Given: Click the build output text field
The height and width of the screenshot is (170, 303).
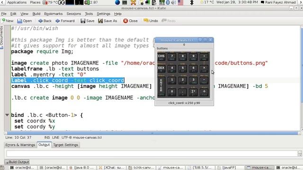Looking at the screenshot, I should coord(151,153).
